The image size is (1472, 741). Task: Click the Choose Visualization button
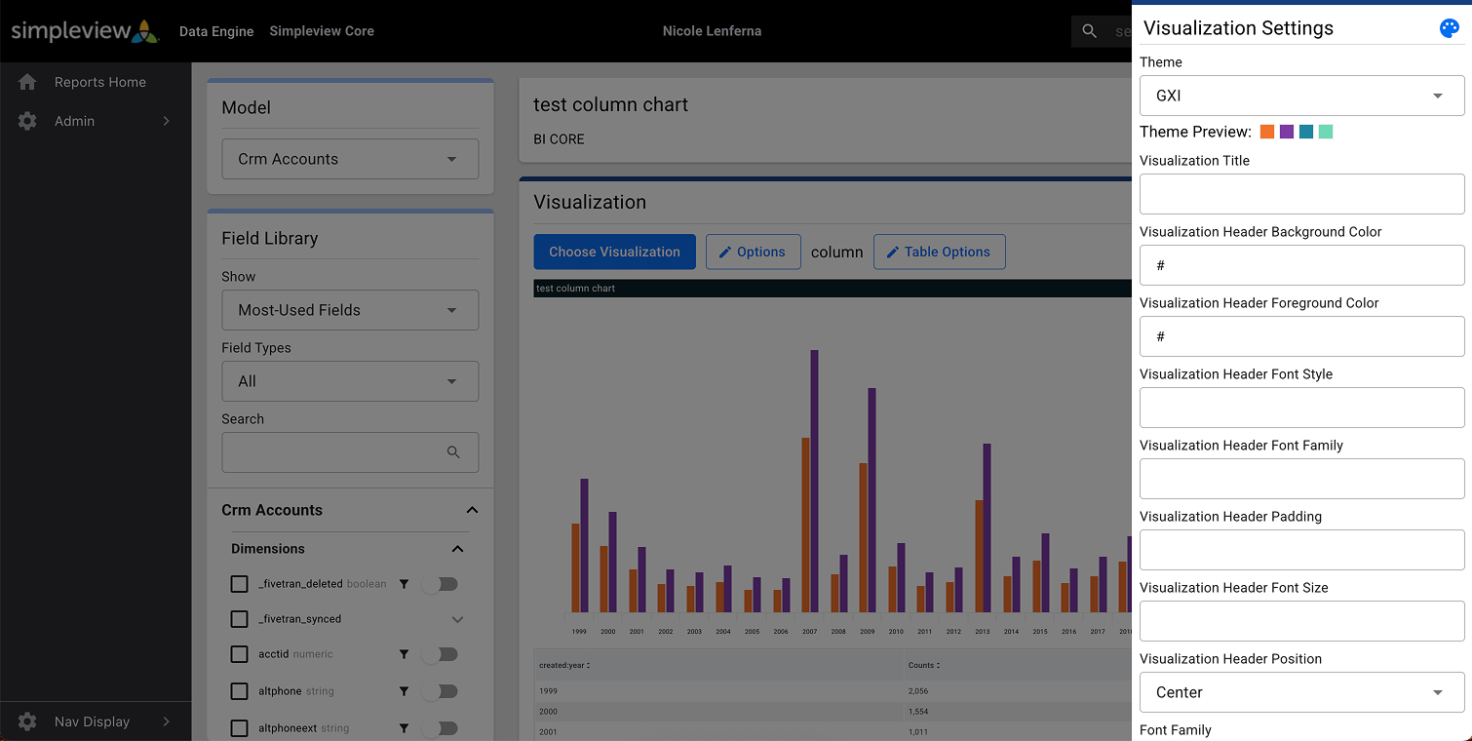[x=614, y=252]
